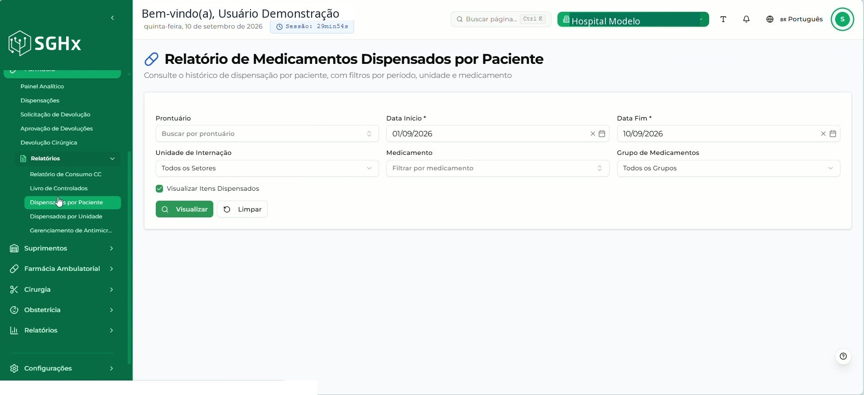This screenshot has height=395, width=864.
Task: Go to Livro de Controlados report
Action: [x=59, y=188]
